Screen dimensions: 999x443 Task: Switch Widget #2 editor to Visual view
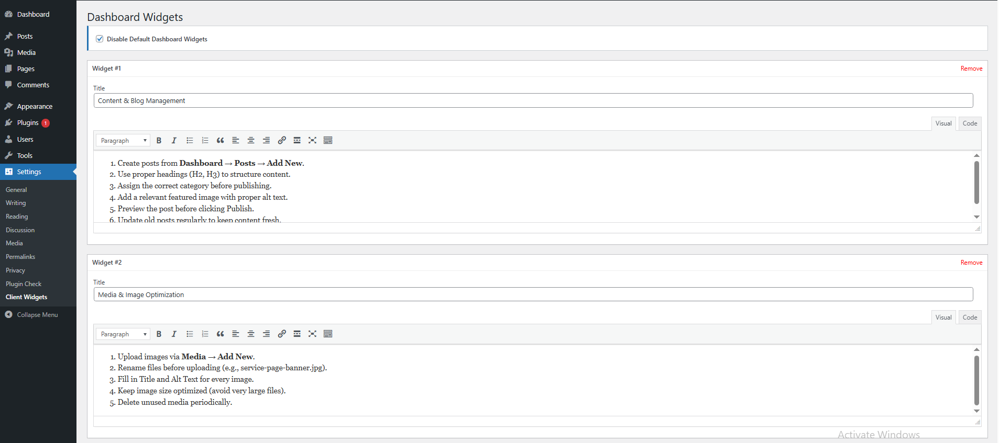point(943,317)
